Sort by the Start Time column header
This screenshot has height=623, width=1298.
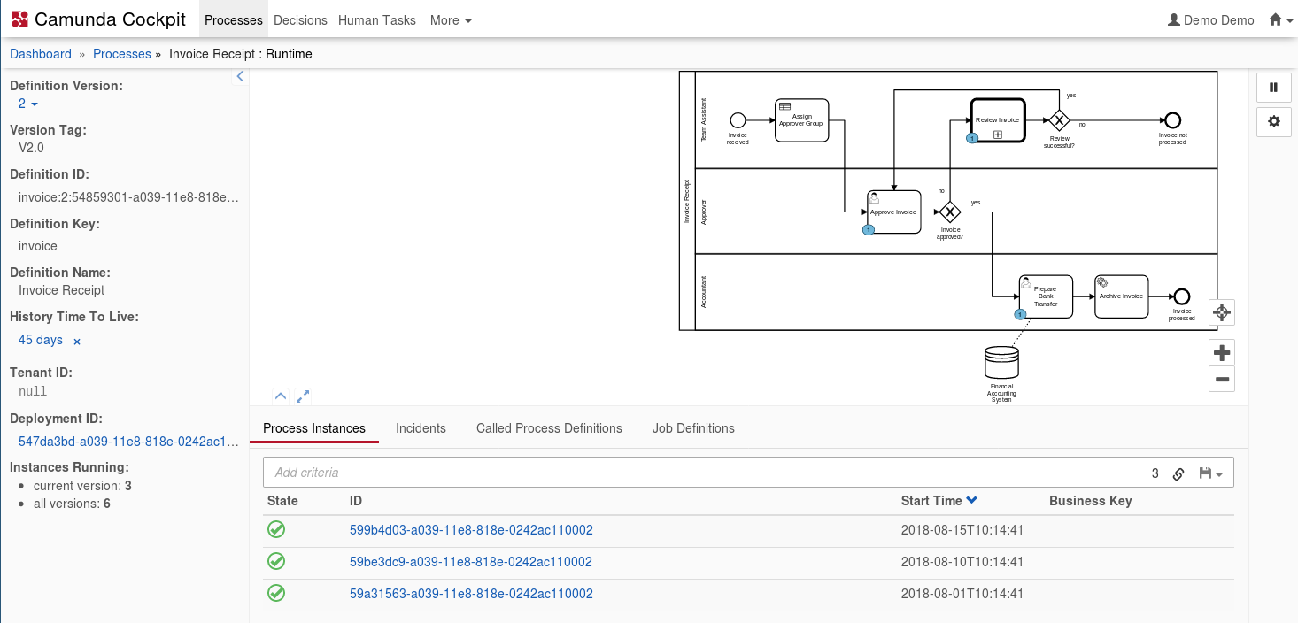coord(931,501)
